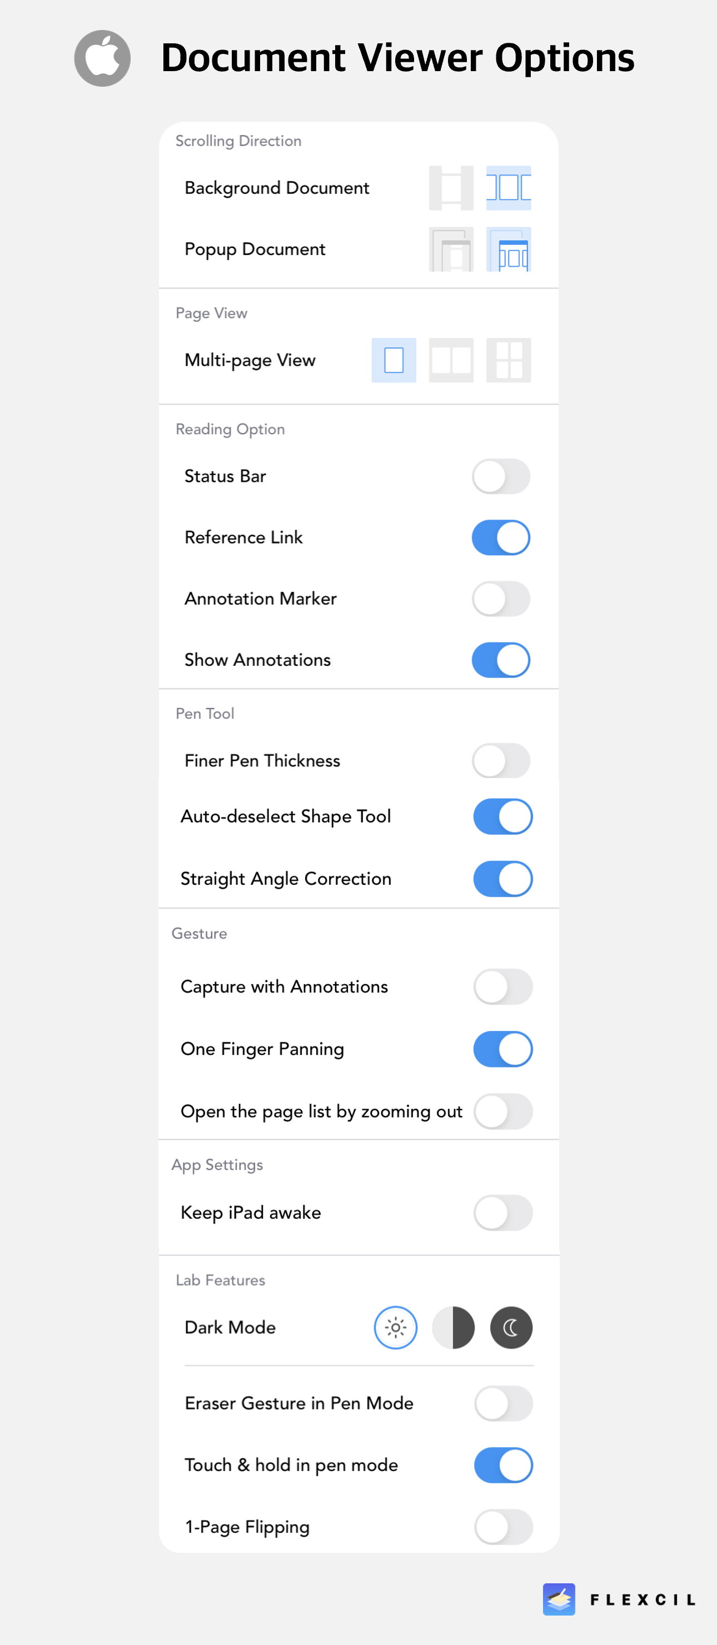Disable Auto-deselect Shape Tool

502,816
